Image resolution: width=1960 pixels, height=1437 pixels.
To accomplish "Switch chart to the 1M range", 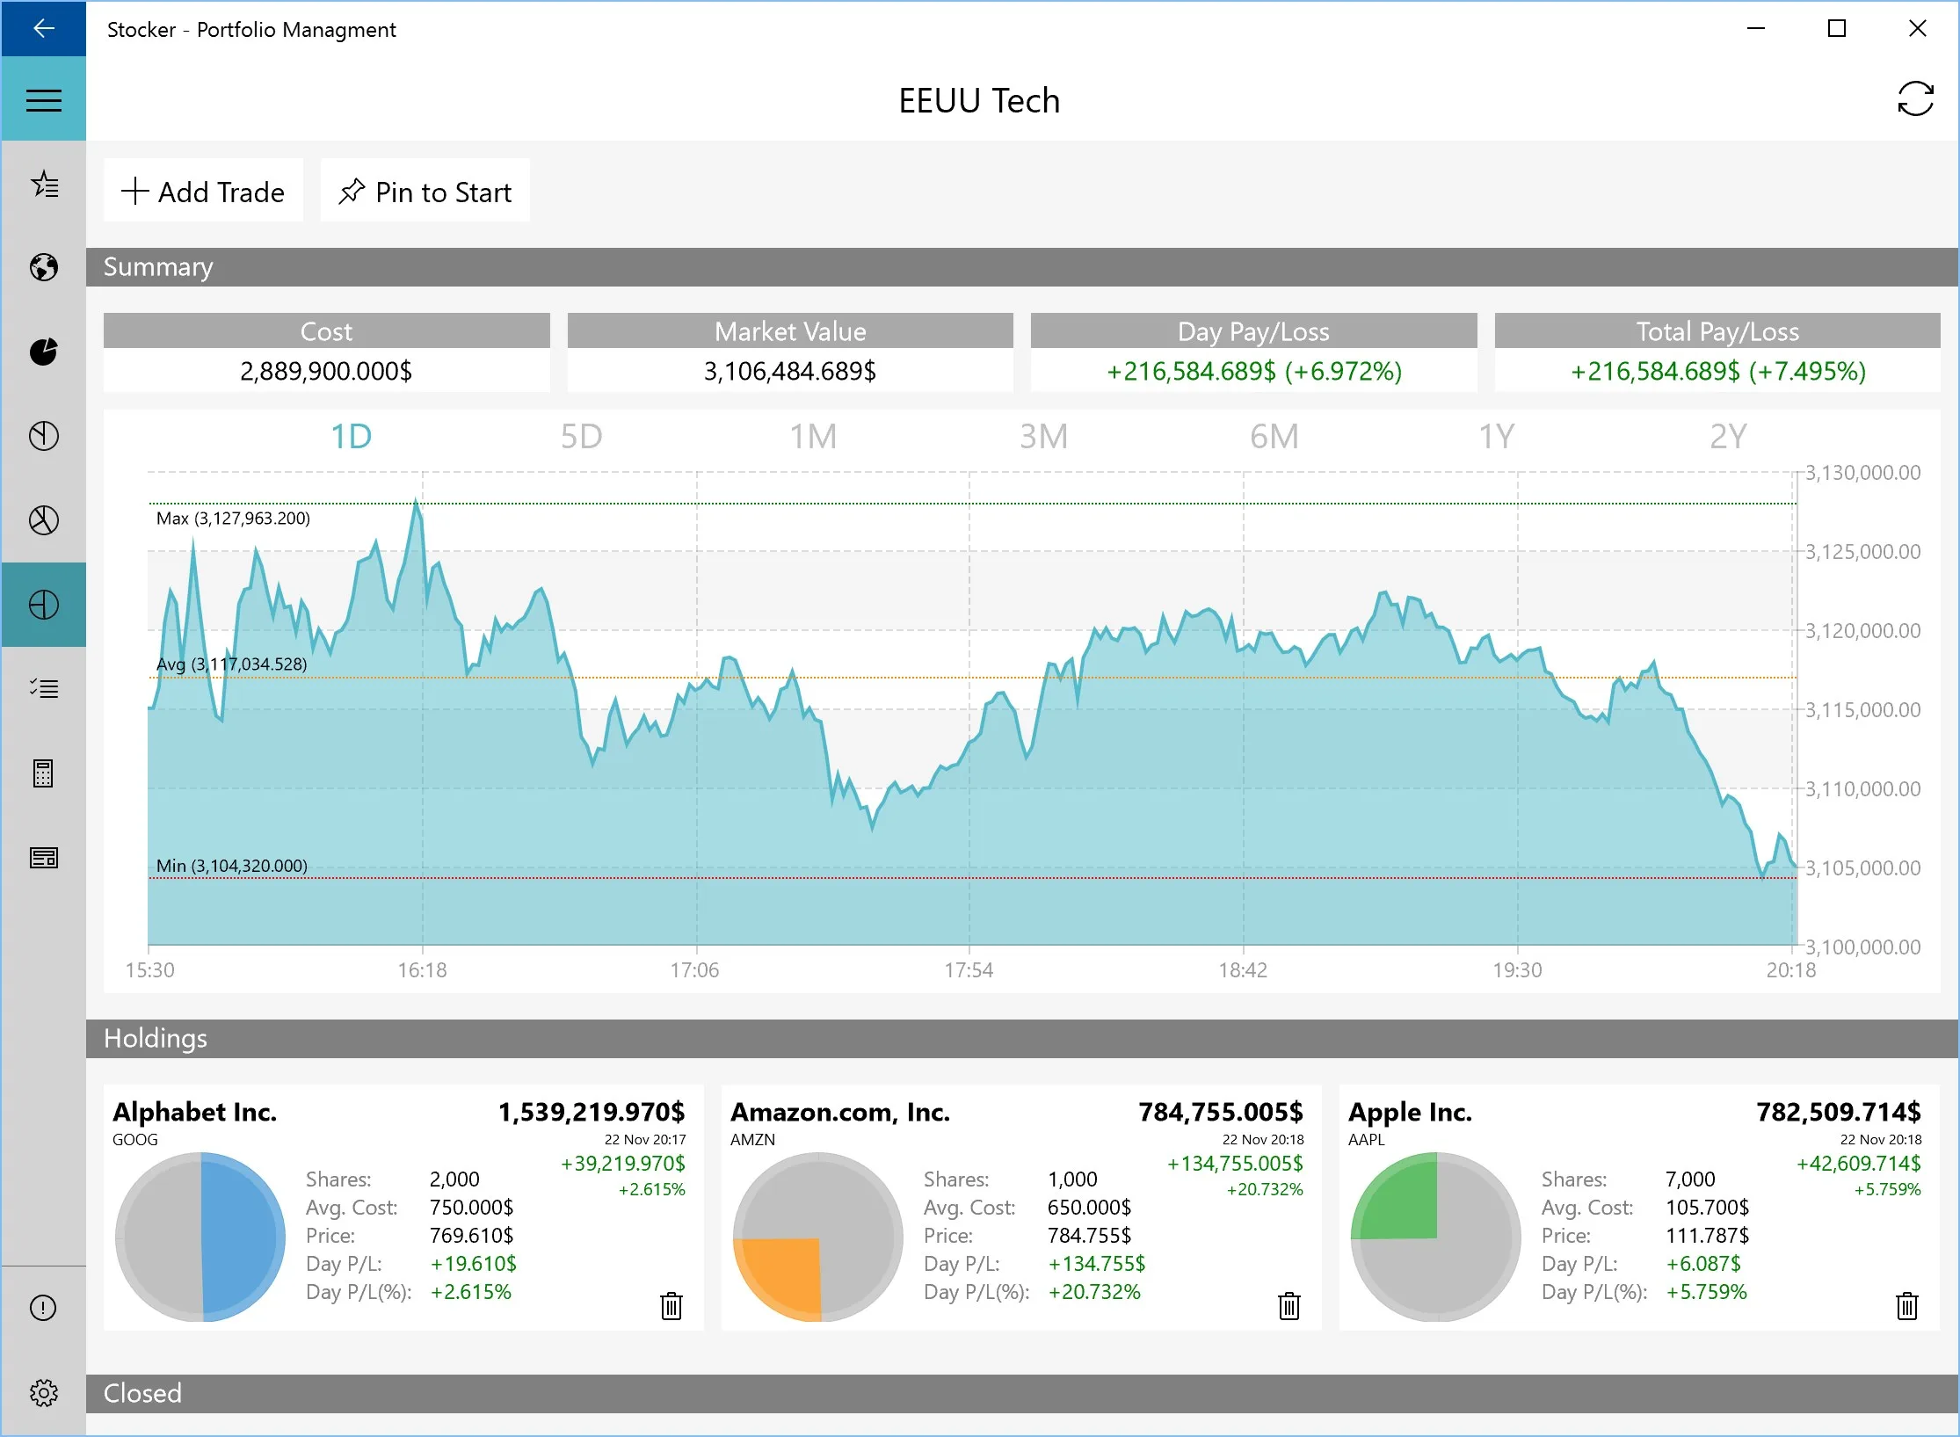I will point(812,436).
